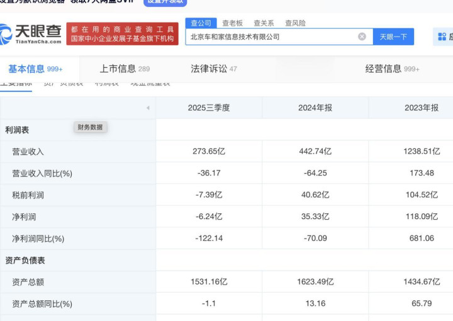Screen dimensions: 453x321
Task: Click the 利润表 section header row
Action: tap(17, 130)
